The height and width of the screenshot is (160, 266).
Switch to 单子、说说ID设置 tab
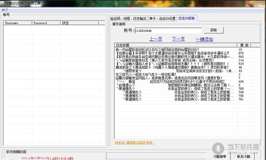(162, 19)
